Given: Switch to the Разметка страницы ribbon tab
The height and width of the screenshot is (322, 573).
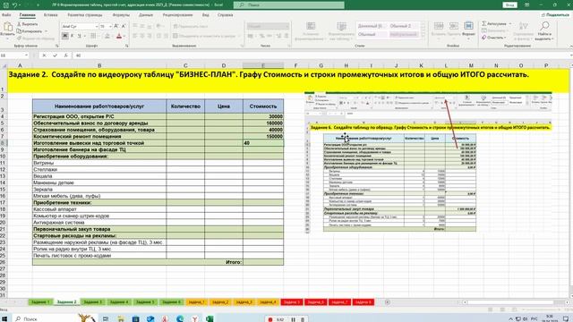Looking at the screenshot, I should [x=85, y=15].
